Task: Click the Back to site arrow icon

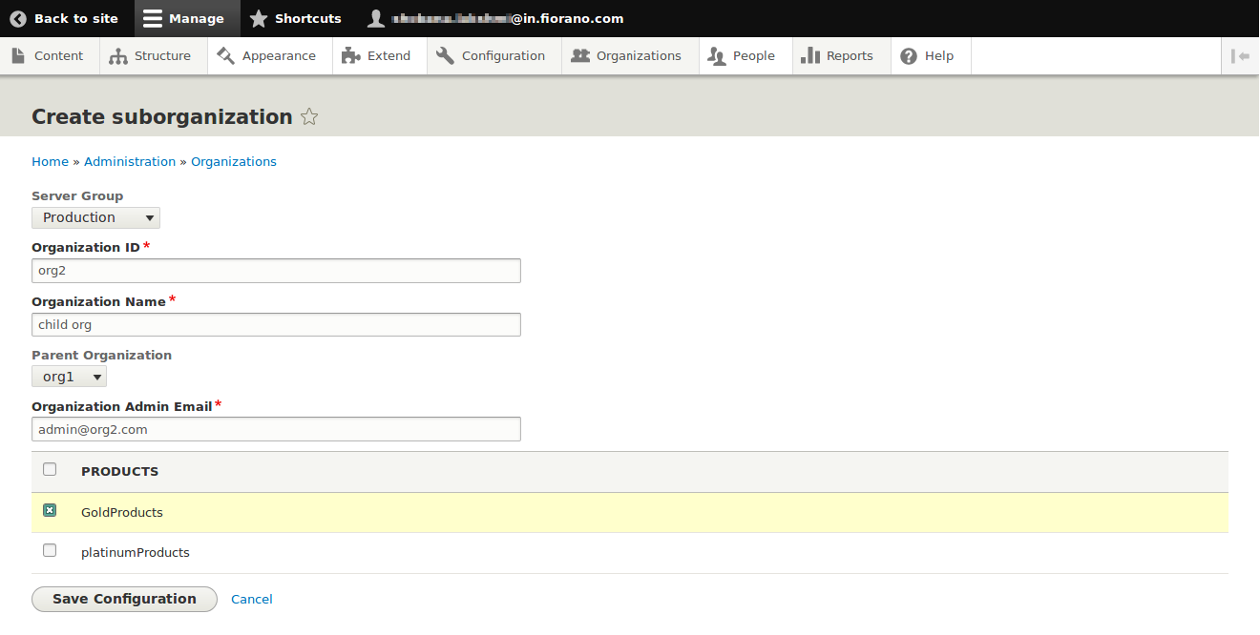Action: (x=18, y=18)
